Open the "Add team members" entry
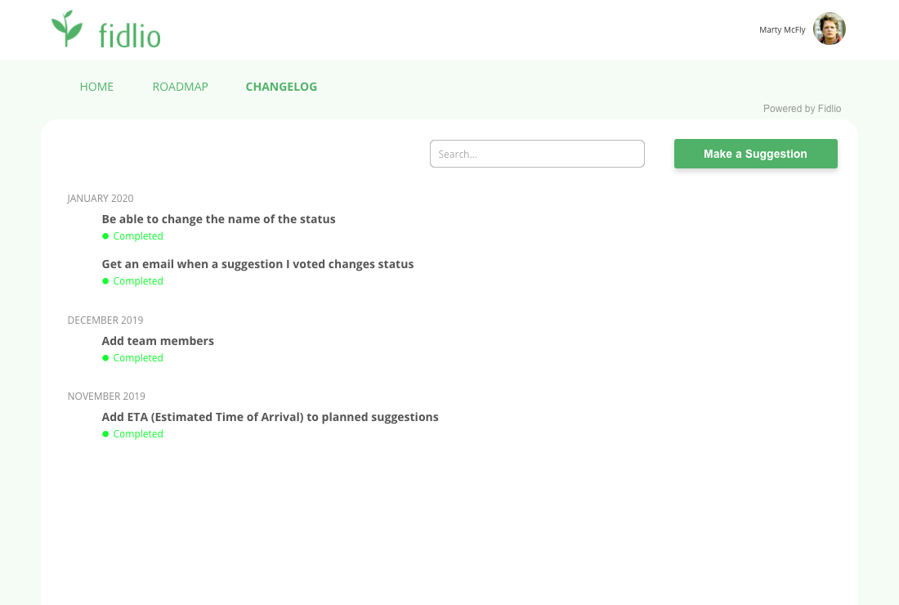 tap(158, 341)
